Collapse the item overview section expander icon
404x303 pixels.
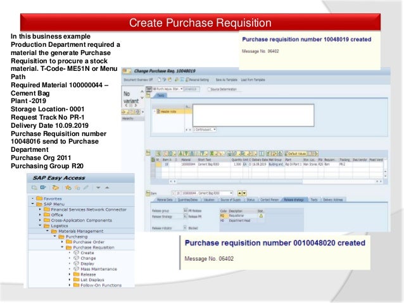pyautogui.click(x=148, y=153)
